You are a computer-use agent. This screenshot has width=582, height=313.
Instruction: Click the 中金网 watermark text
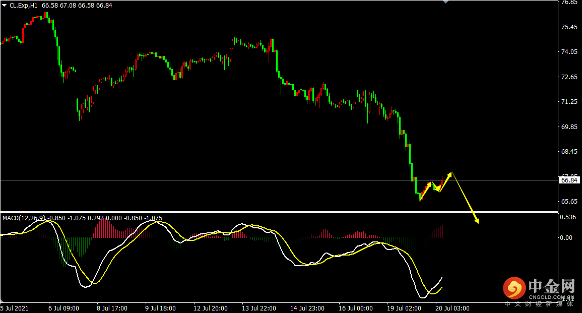tap(551, 287)
